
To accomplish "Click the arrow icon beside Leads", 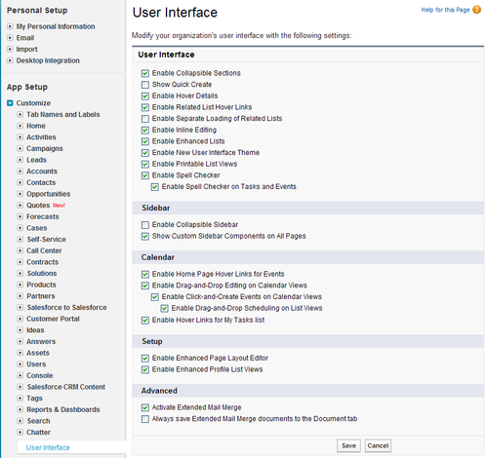I will click(x=20, y=160).
